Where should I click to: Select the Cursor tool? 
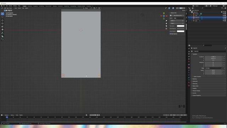pyautogui.click(x=2, y=17)
